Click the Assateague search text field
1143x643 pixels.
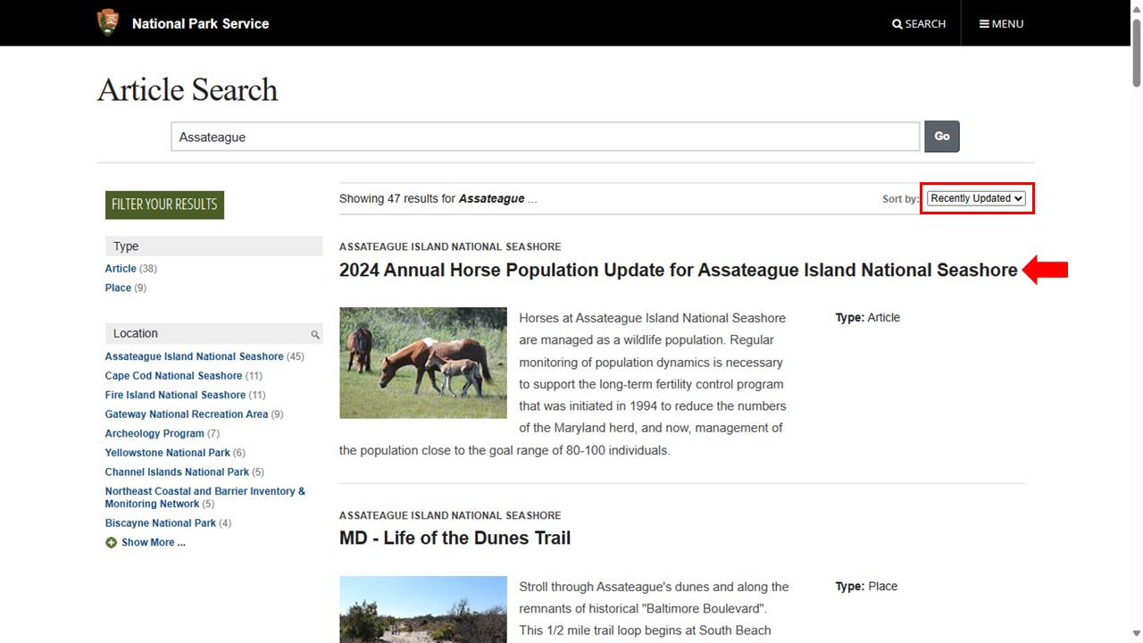coord(545,137)
